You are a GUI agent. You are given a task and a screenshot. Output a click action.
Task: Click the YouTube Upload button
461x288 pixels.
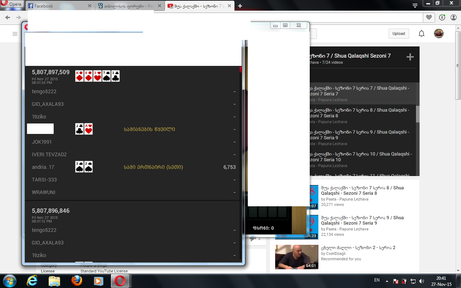399,33
